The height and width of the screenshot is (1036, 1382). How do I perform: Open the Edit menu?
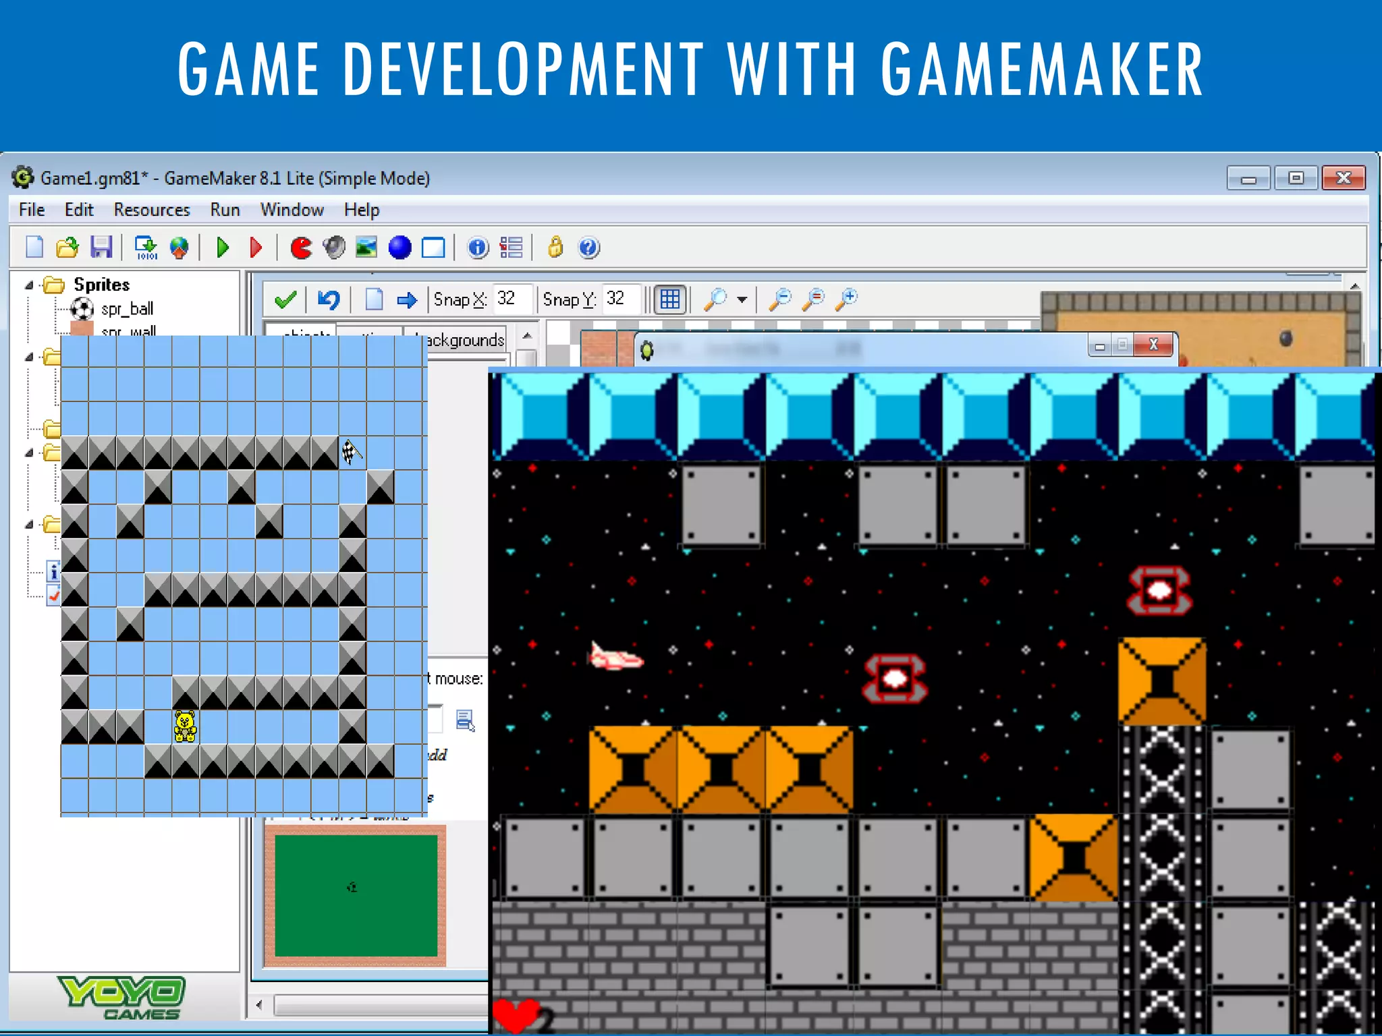tap(79, 210)
